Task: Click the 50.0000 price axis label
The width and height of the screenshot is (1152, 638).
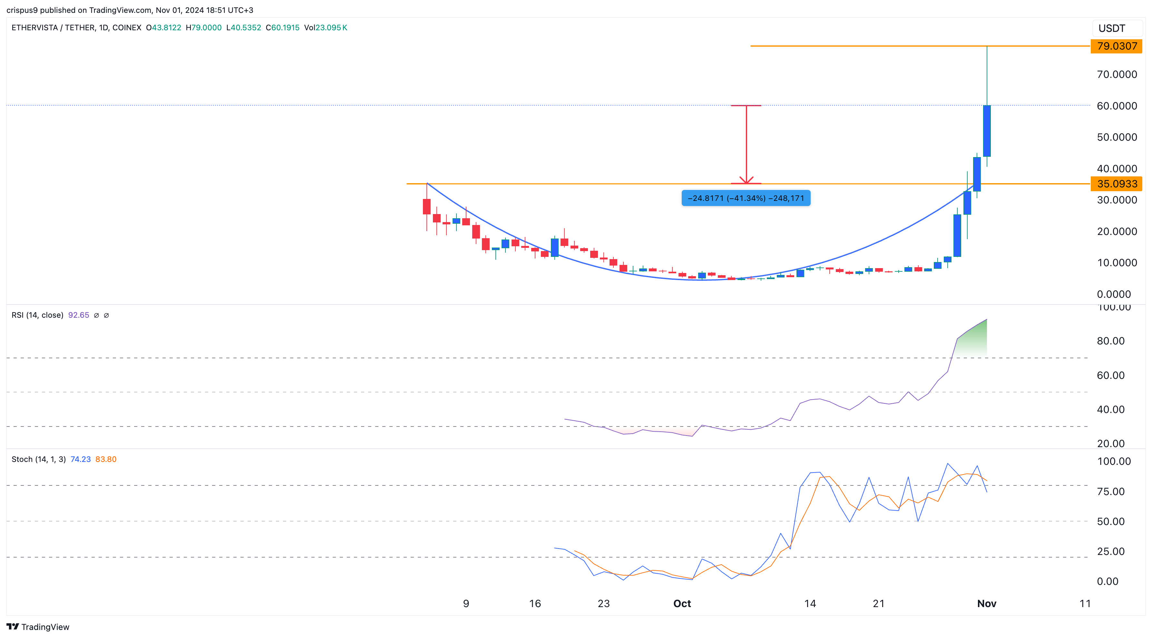Action: [x=1117, y=137]
